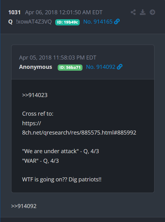The image size is (165, 222).
Task: Go to next post with right arrow icon
Action: [x=152, y=12]
